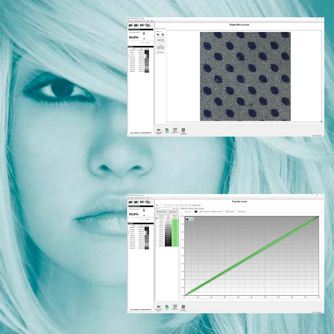
Task: Click Export icon in top window
Action: (167, 130)
